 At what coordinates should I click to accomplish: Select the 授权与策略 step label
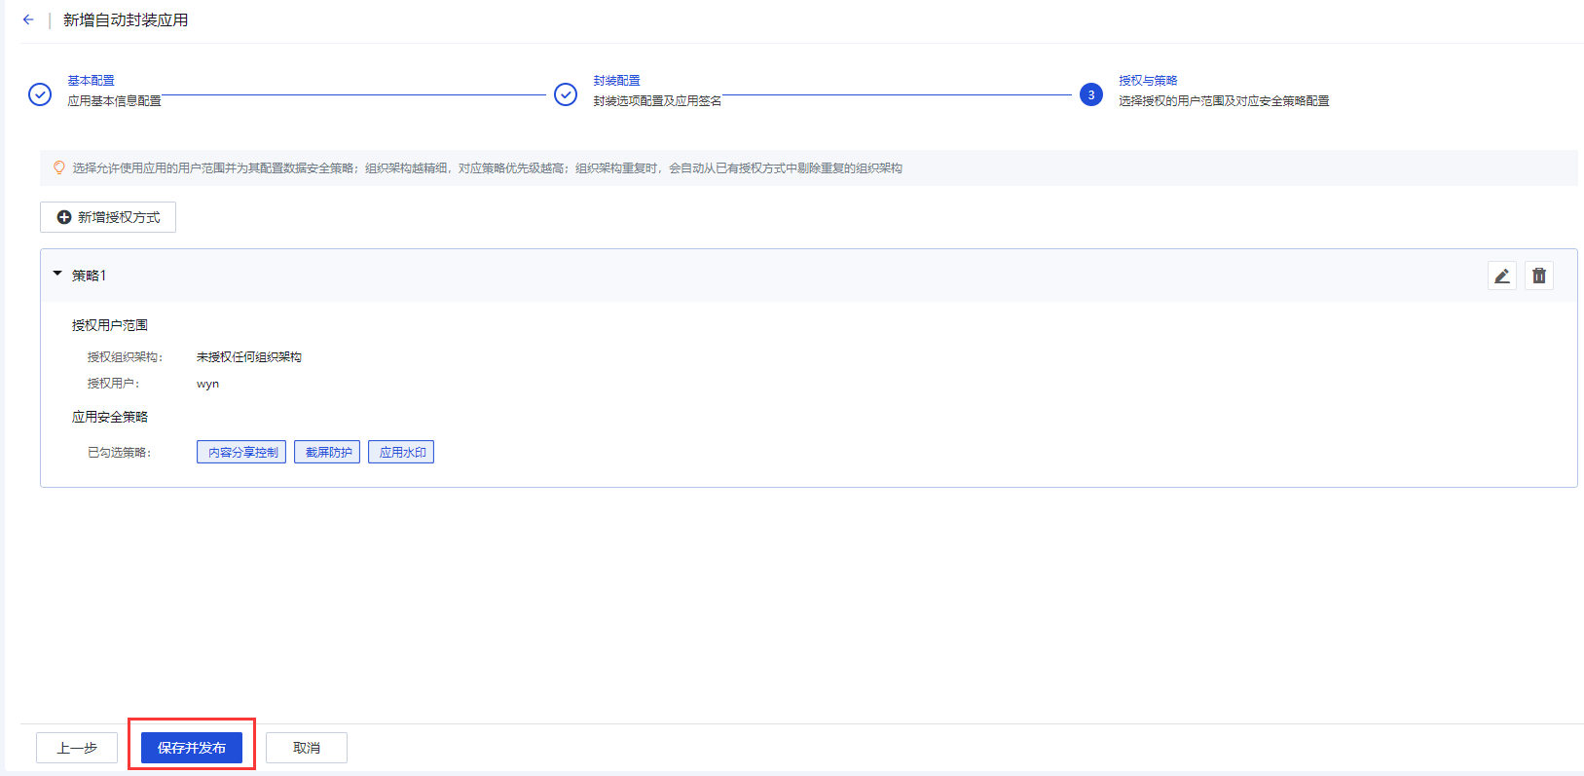(1148, 81)
